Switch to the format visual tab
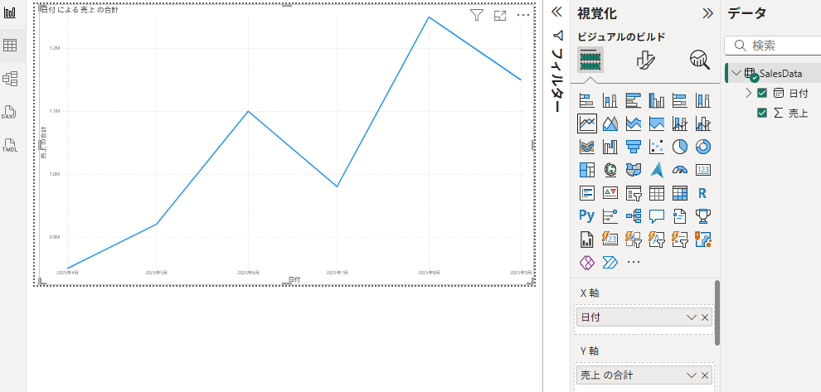 tap(645, 59)
